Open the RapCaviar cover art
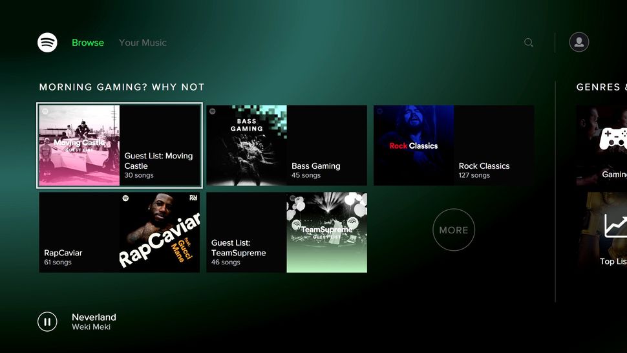The height and width of the screenshot is (353, 627). (x=160, y=233)
